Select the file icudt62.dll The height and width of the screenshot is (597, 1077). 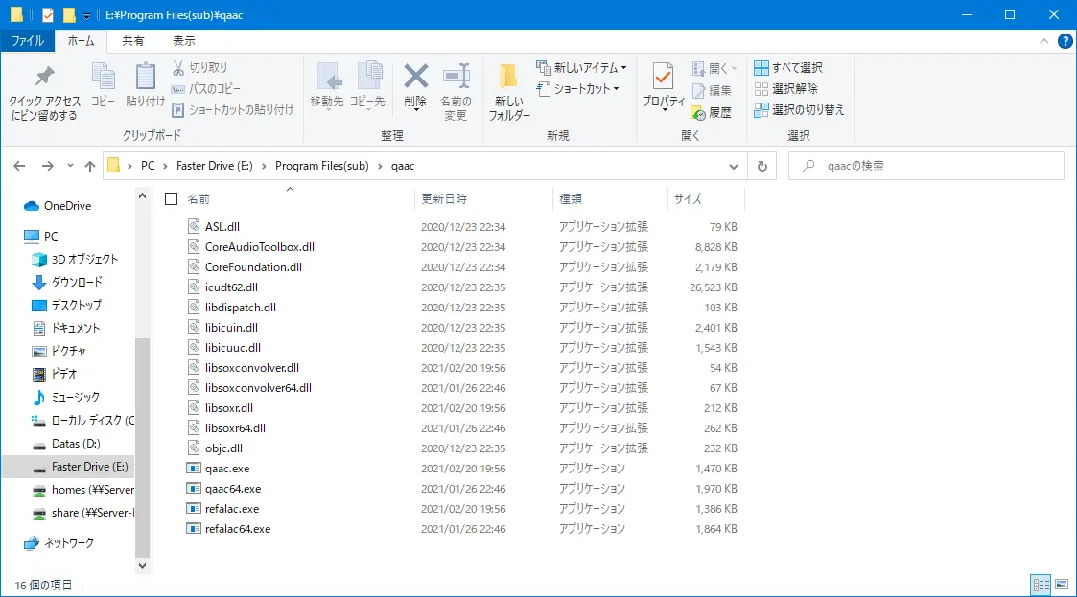[x=231, y=287]
